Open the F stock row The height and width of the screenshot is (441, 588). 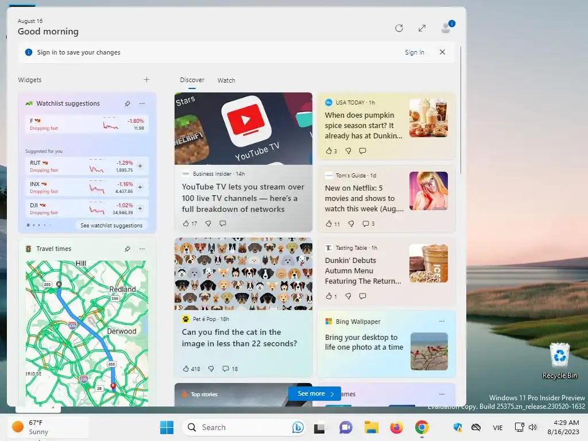tap(87, 125)
